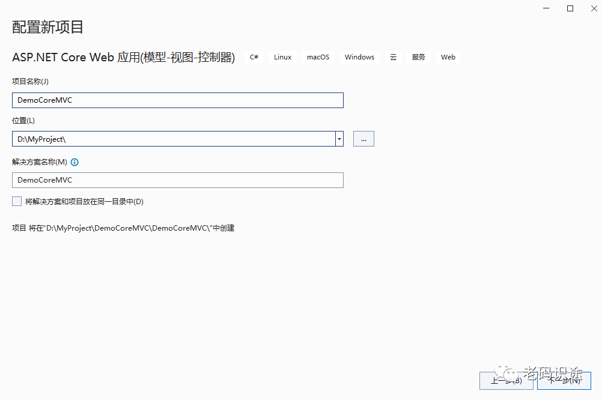The width and height of the screenshot is (602, 400).
Task: Click the ASP.NET Core Web template title
Action: 123,57
